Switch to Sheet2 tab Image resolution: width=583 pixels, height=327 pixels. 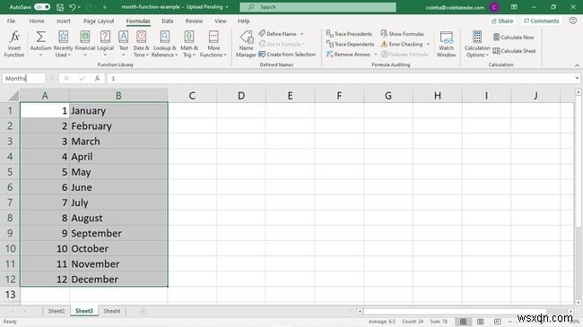(x=57, y=311)
